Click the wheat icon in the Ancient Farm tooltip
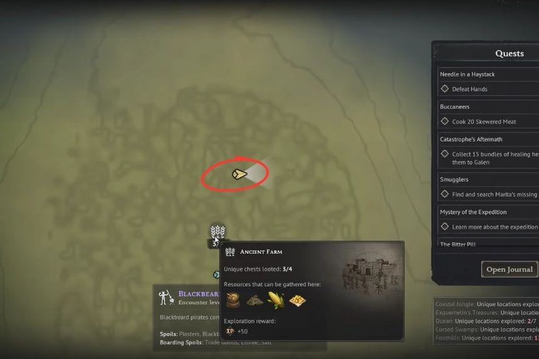This screenshot has width=539, height=359. 230,252
